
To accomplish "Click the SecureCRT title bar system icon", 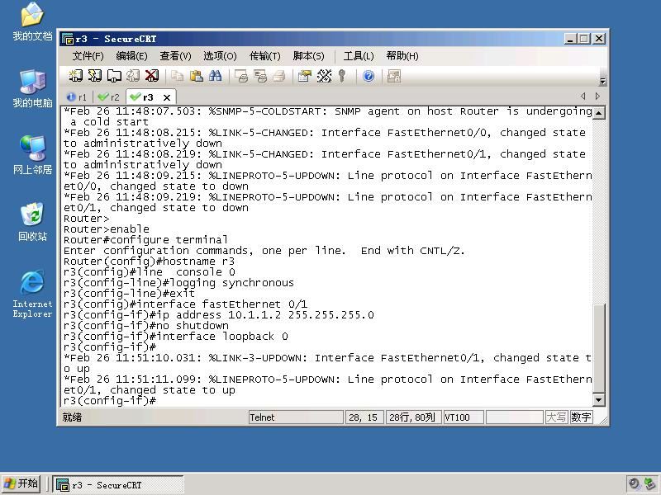I will 68,39.
